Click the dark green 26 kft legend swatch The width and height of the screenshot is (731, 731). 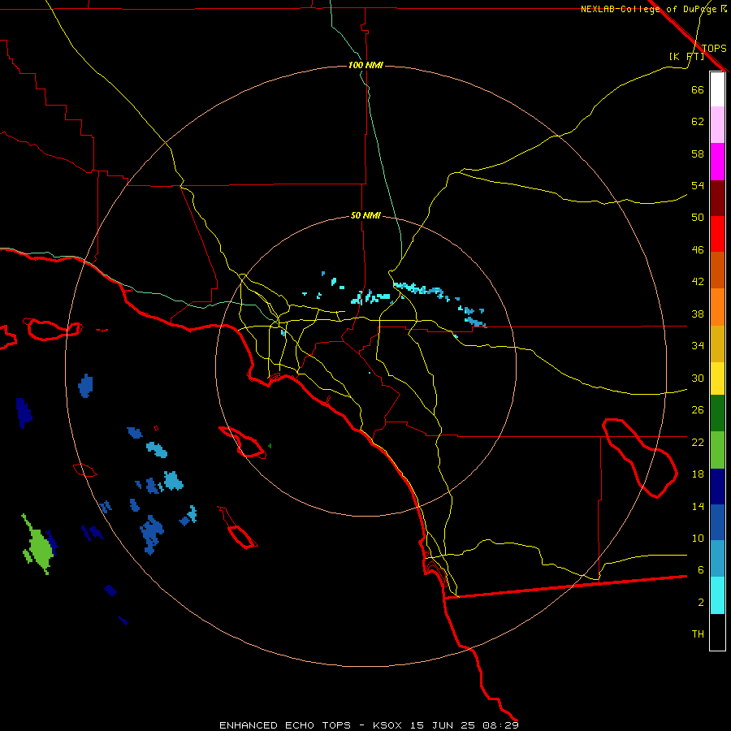717,413
